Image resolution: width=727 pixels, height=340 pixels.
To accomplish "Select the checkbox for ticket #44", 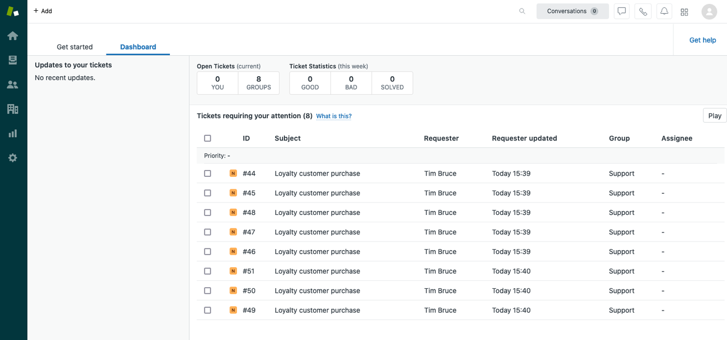I will [x=207, y=173].
